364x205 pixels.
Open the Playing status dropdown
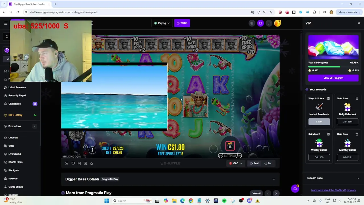(x=162, y=23)
